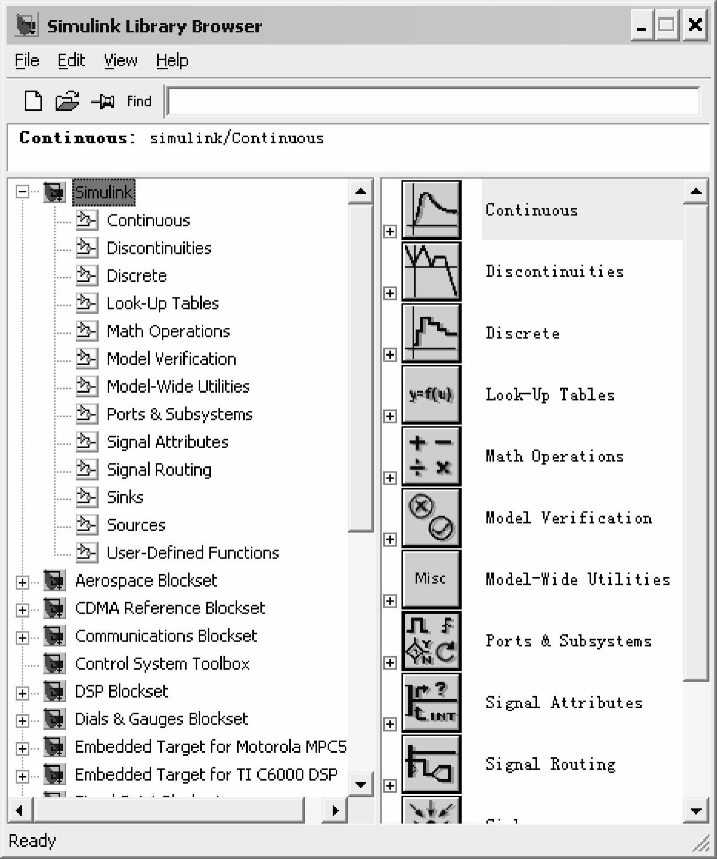Select the Discrete library block icon
This screenshot has height=859, width=717.
point(431,333)
